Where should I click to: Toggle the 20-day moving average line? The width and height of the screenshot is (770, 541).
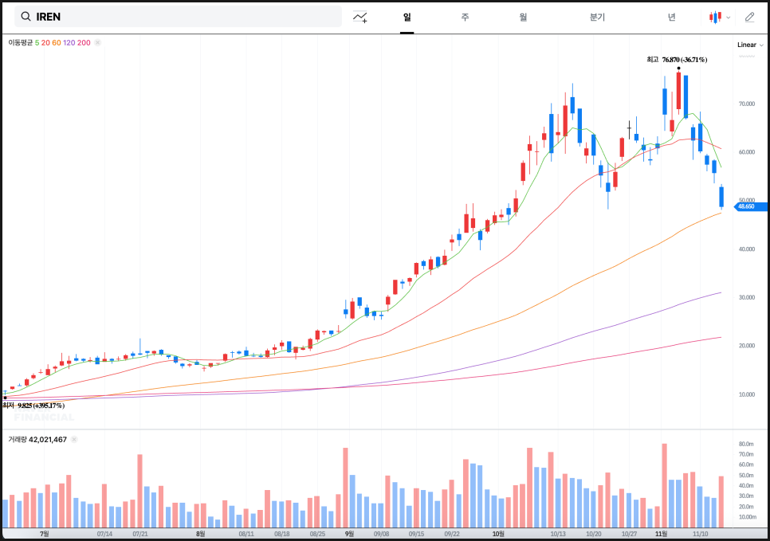45,42
